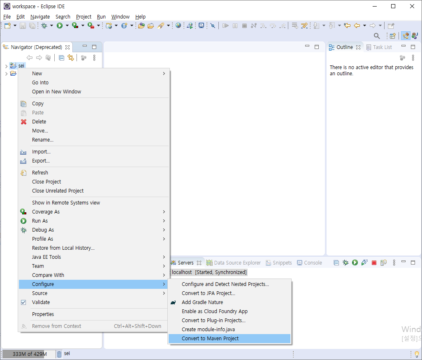Toggle Link with Editor in Navigator
Viewport: 422px width, 360px height.
(70, 58)
